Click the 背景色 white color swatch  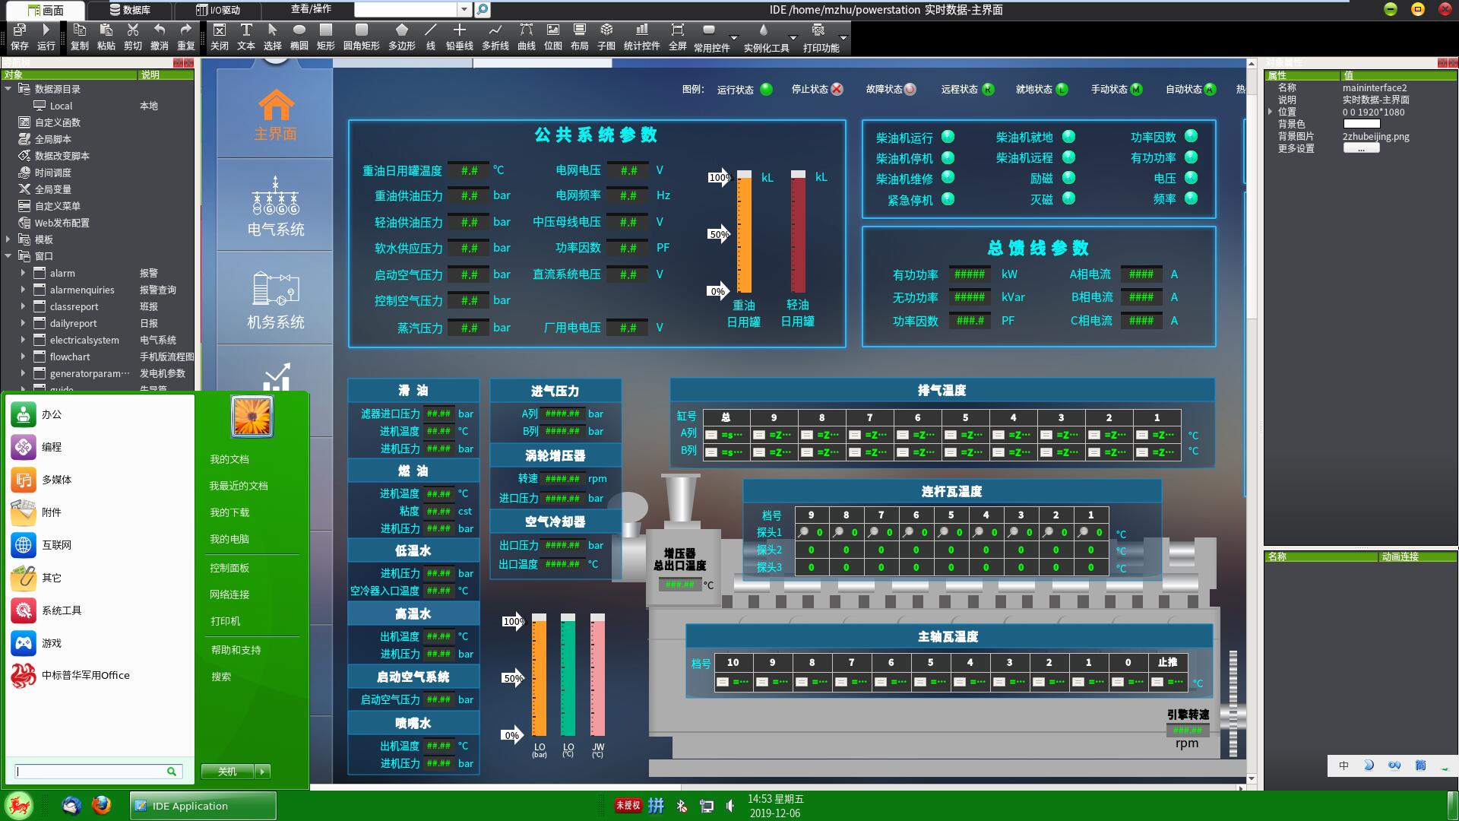coord(1361,124)
